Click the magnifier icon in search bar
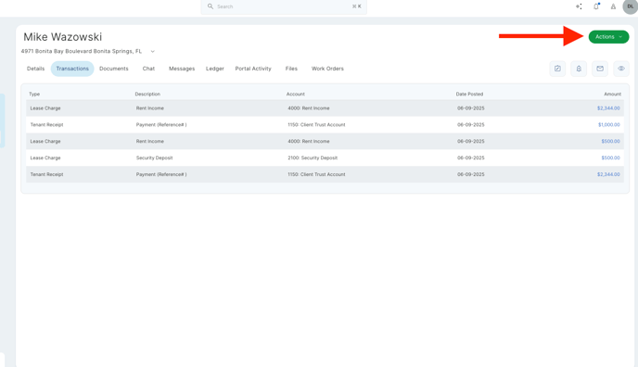 [211, 6]
